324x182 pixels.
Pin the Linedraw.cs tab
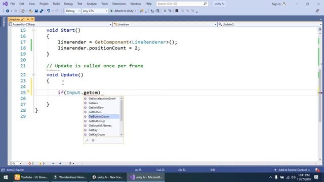28,19
